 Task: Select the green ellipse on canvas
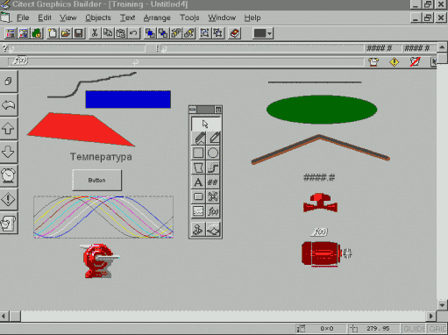point(322,110)
